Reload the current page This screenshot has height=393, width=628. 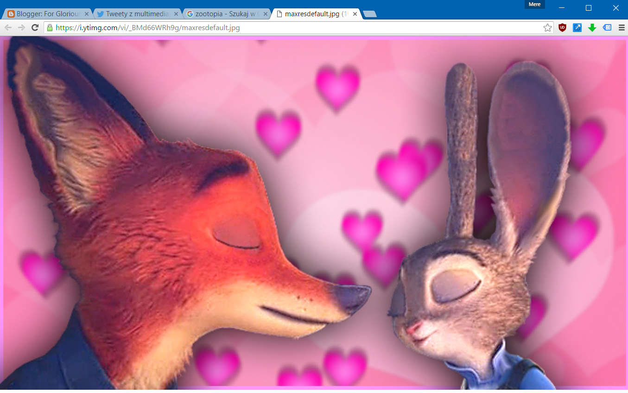(x=35, y=28)
